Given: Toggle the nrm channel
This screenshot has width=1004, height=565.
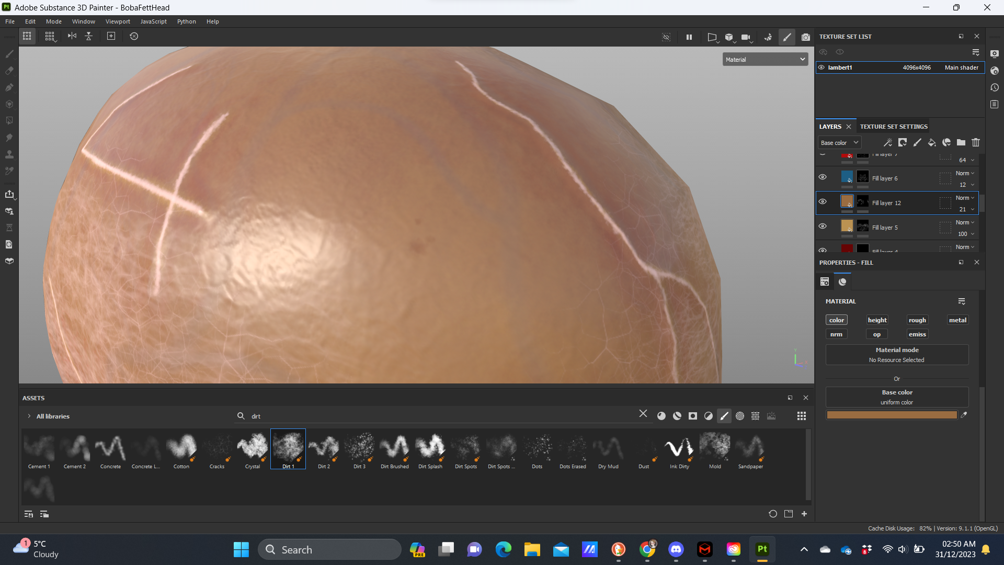Looking at the screenshot, I should click(x=837, y=334).
